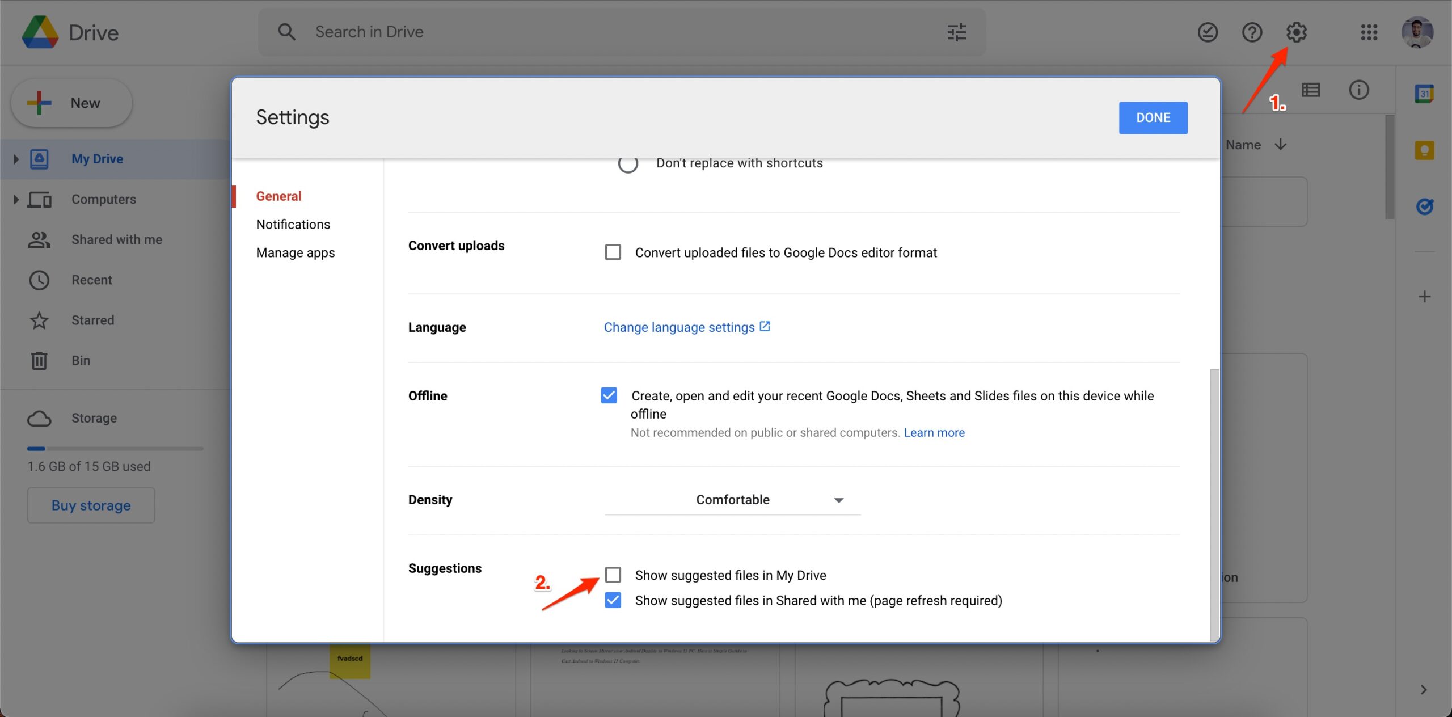Viewport: 1452px width, 717px height.
Task: Toggle Show suggested files in My Drive
Action: [611, 573]
